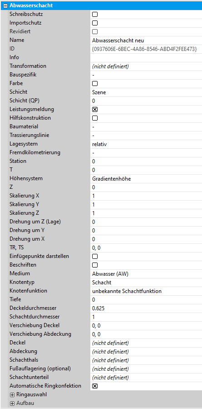Enable the Importschutz checkbox
202x409 pixels.
click(95, 23)
